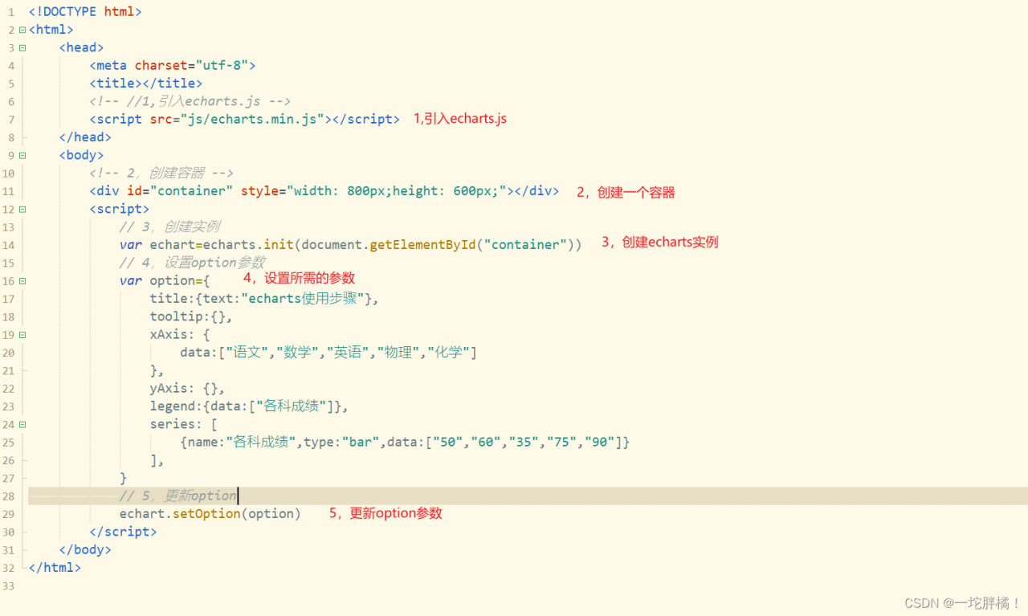Viewport: 1028px width, 616px height.
Task: Click the legend:{data:["各科成绩"]} line
Action: [249, 406]
